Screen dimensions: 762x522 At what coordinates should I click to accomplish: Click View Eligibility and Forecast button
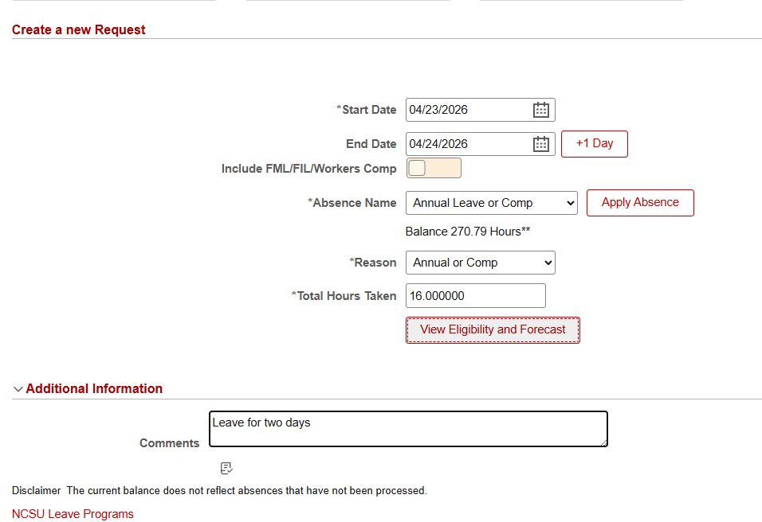coord(493,330)
